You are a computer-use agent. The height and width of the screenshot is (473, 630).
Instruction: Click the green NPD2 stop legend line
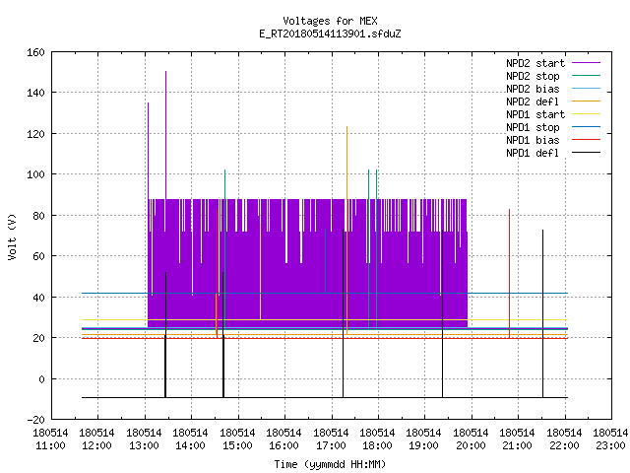[586, 76]
